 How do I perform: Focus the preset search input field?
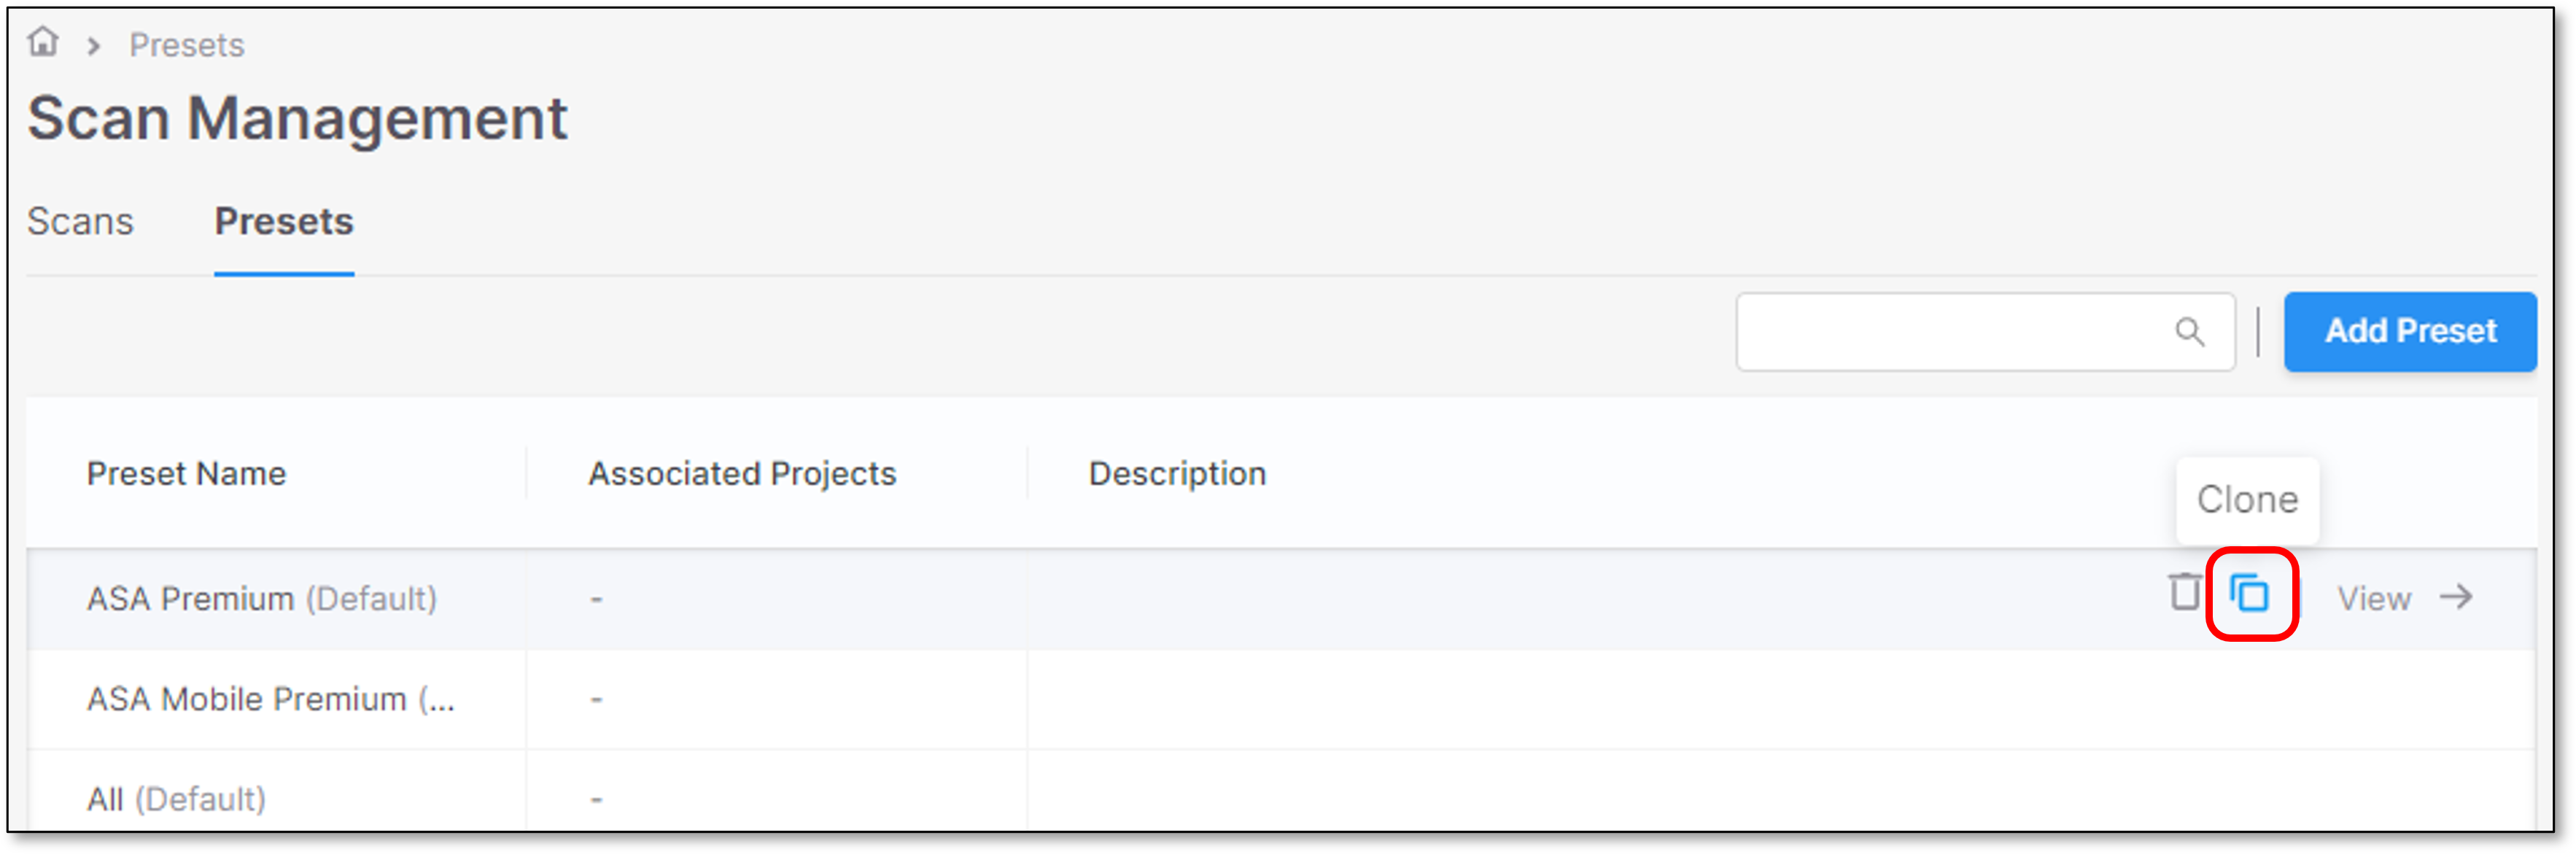tap(1985, 332)
